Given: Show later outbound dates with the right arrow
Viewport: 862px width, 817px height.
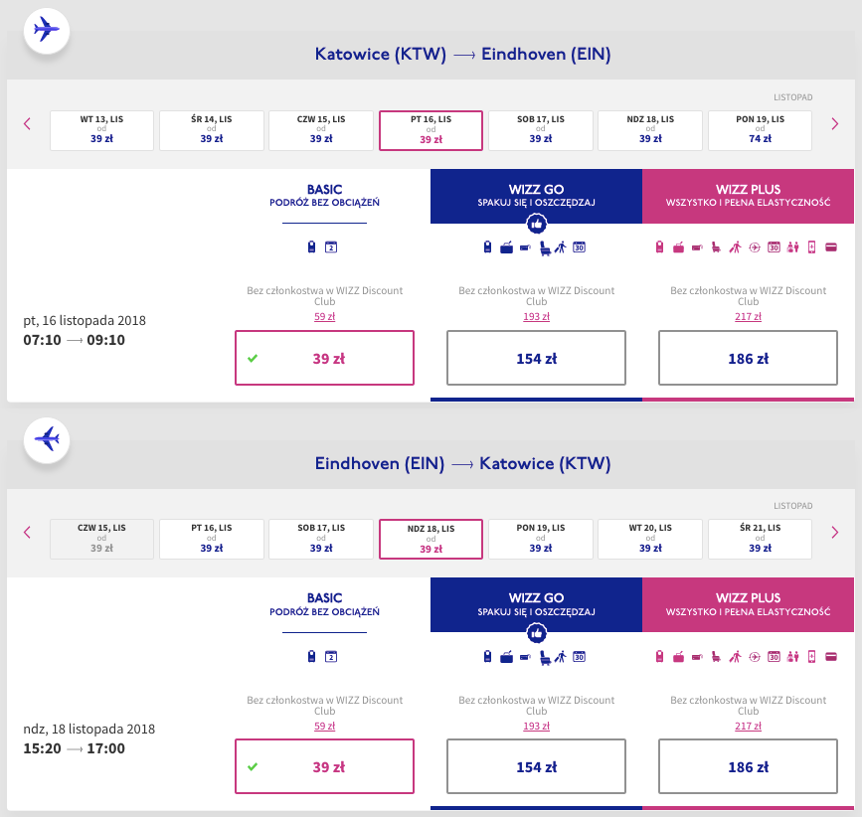Looking at the screenshot, I should point(835,123).
